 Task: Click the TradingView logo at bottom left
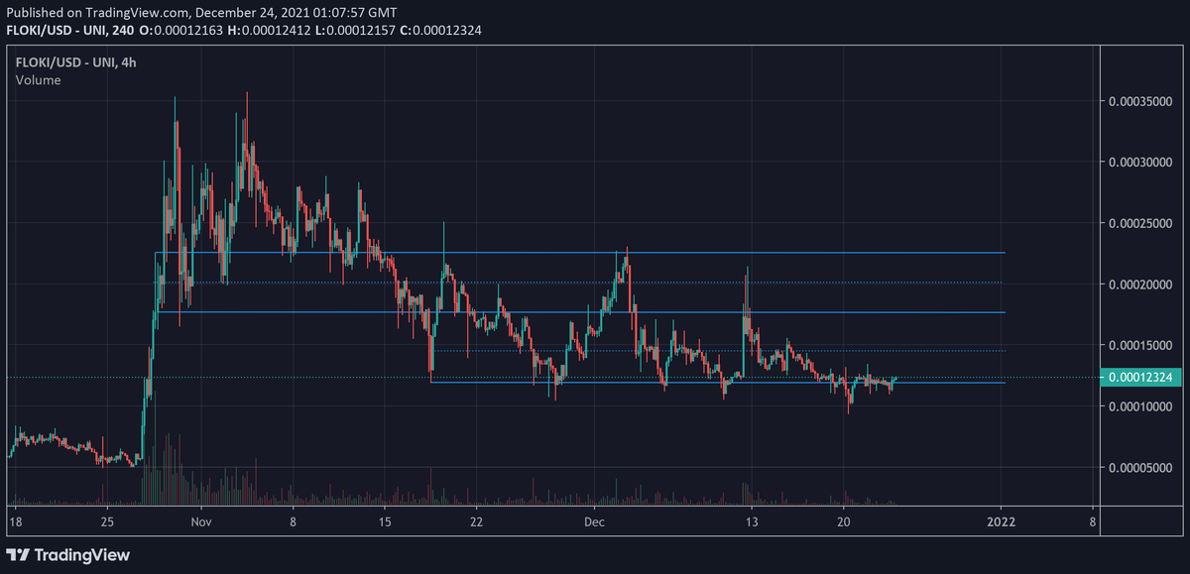click(68, 555)
